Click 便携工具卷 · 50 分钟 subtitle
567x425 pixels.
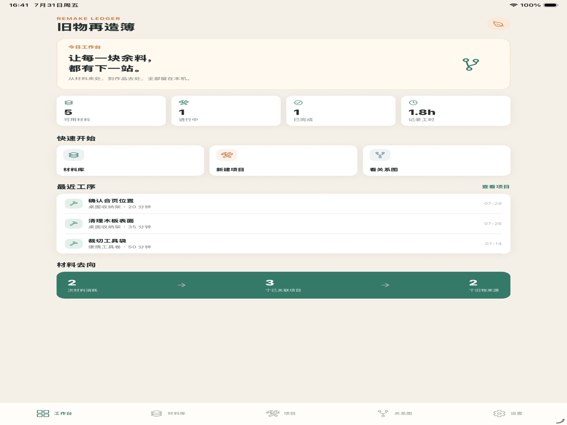pos(120,247)
